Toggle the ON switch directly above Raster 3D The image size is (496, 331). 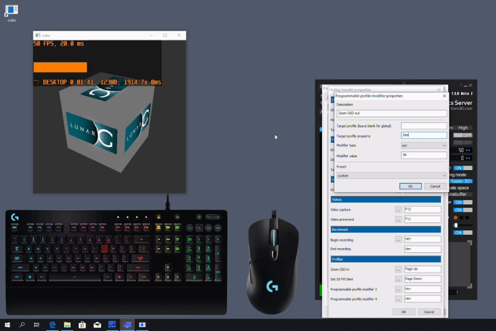coord(463,168)
